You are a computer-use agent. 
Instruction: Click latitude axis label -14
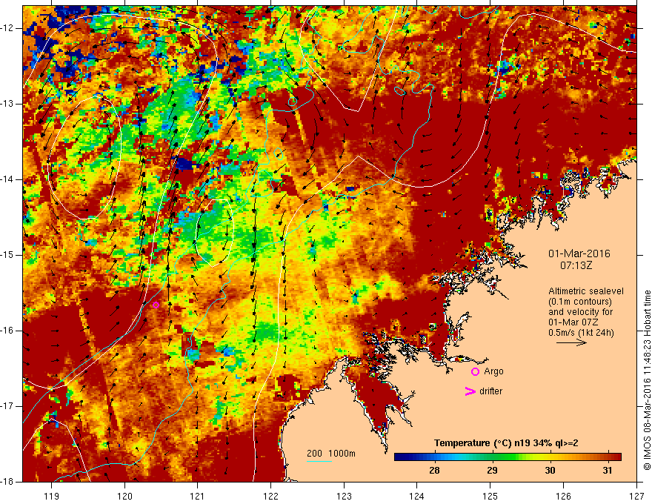7,179
